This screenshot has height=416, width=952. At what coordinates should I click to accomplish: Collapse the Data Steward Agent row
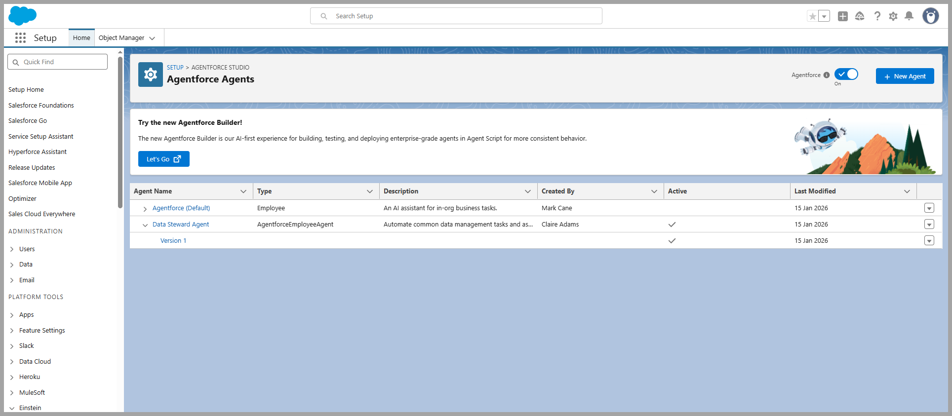[145, 225]
